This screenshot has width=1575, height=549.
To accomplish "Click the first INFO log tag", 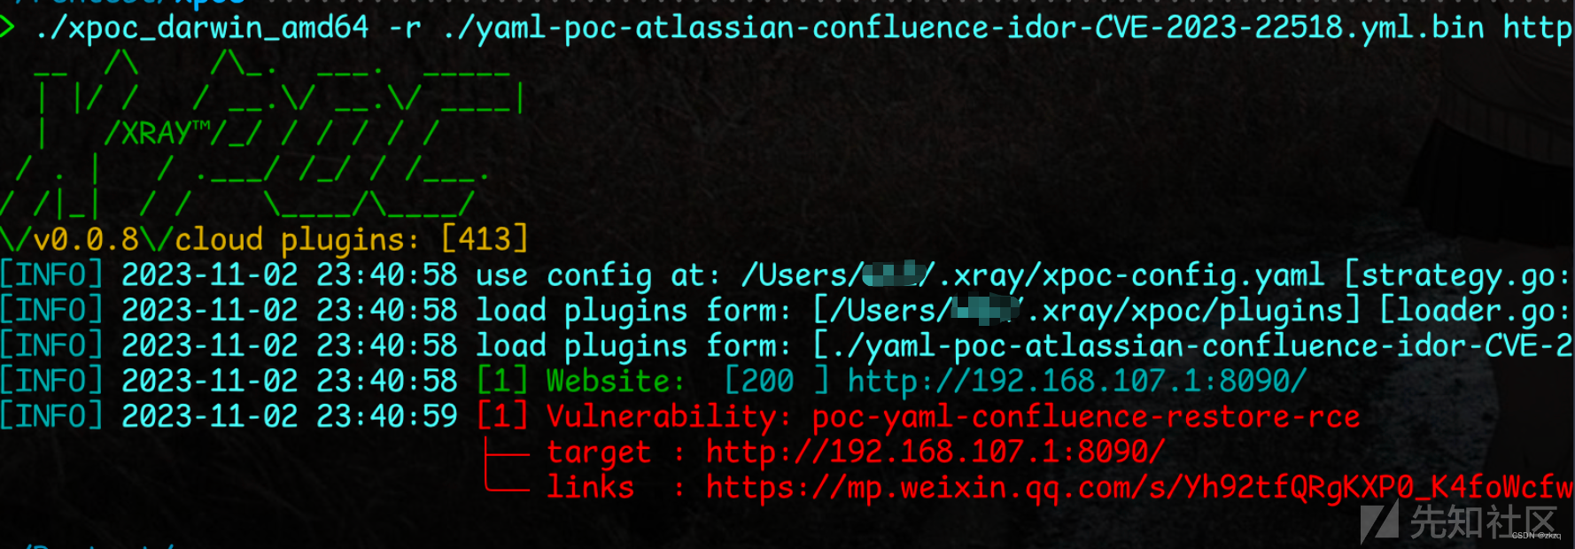I will click(51, 275).
